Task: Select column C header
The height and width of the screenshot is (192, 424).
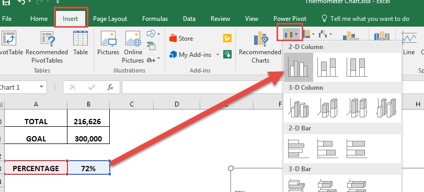Action: tap(132, 104)
